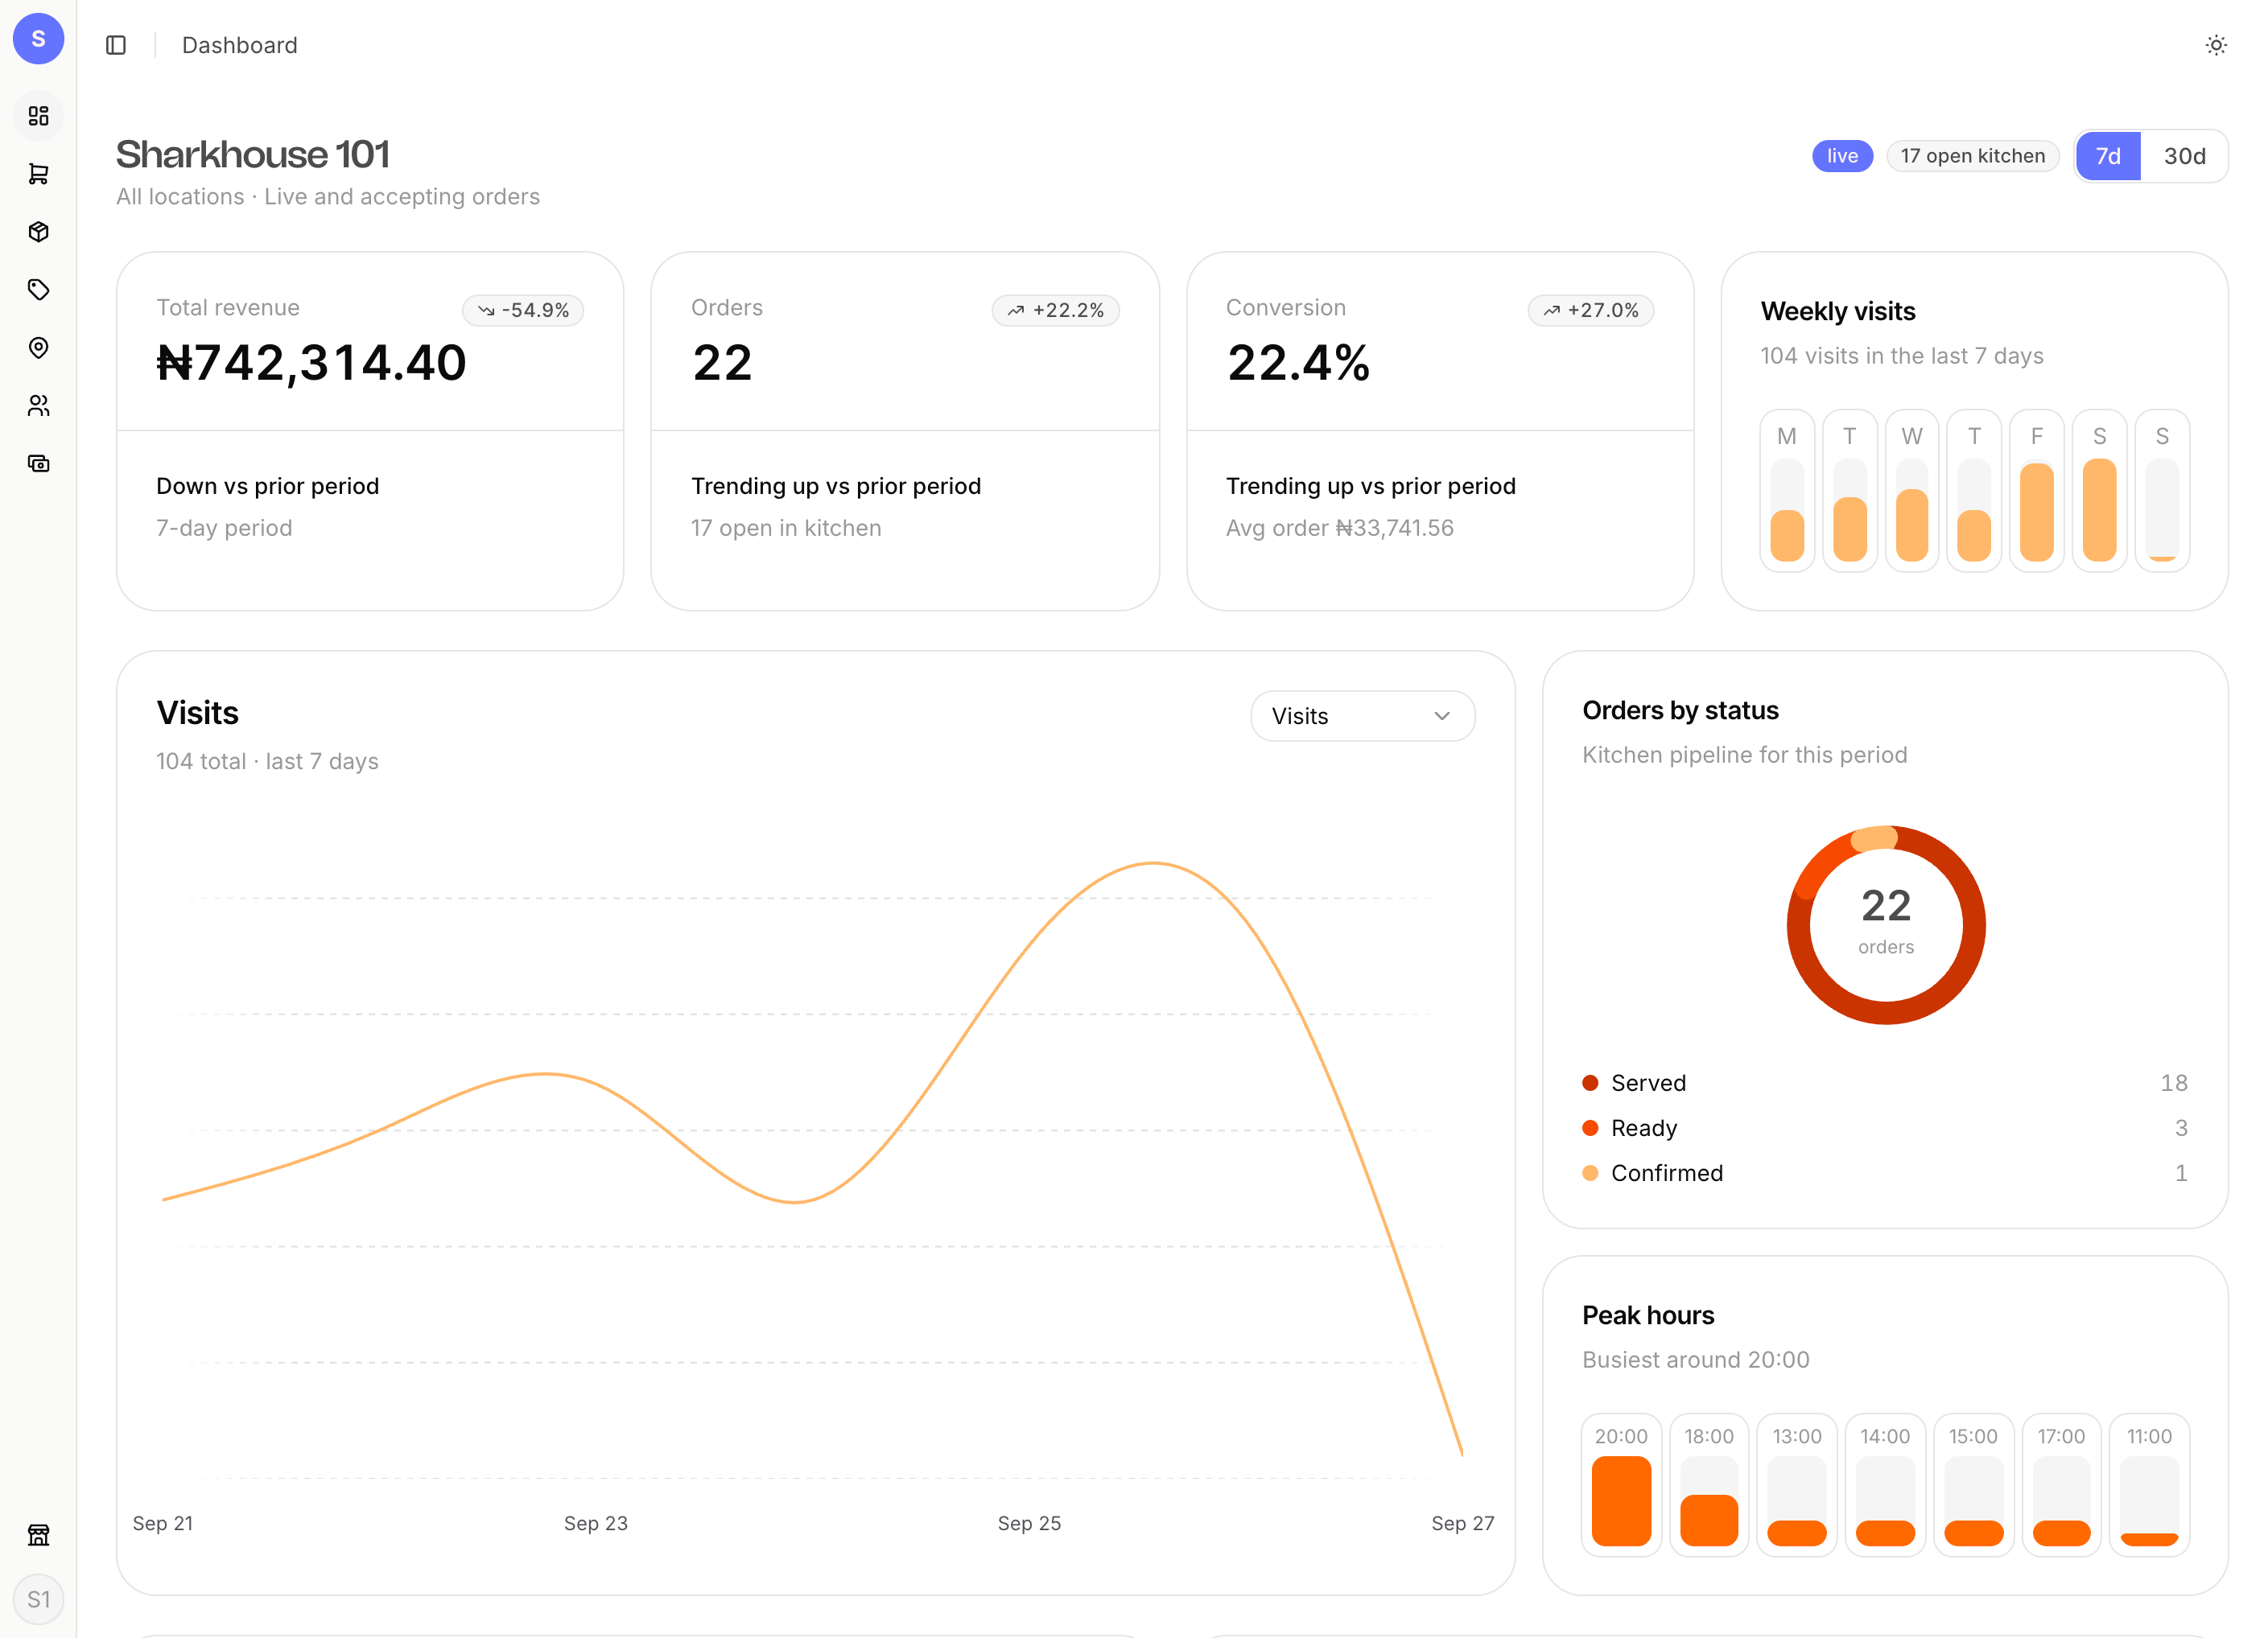
Task: Click the ₦742,314.40 revenue value
Action: 311,362
